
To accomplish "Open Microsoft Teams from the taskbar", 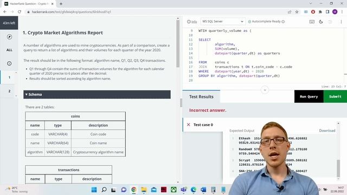I will click(x=183, y=190).
